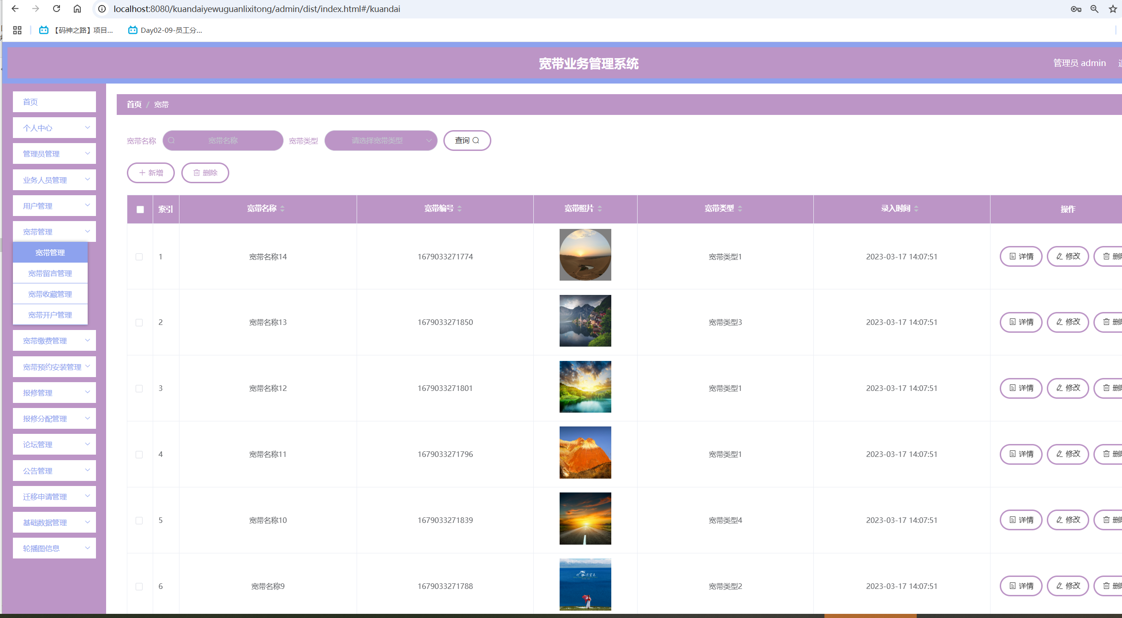Expand the 轮播图信息 sidebar menu
Screen dimensions: 1122x618
pos(54,548)
